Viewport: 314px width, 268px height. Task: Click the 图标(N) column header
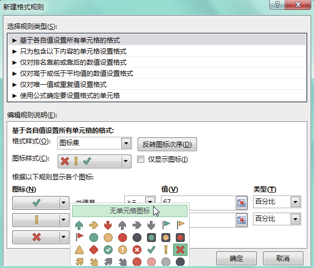[24, 189]
